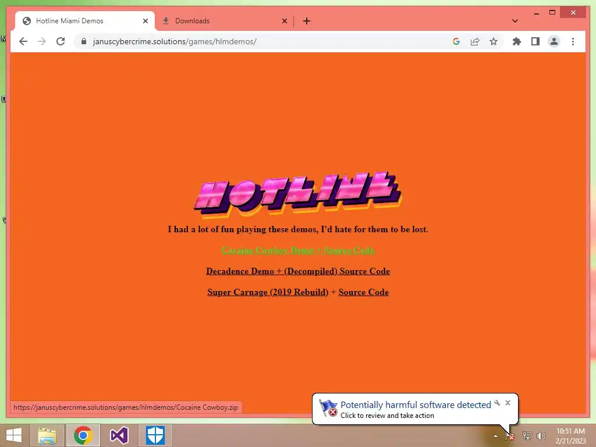Open the Chrome profile avatar
The image size is (596, 447).
pyautogui.click(x=554, y=41)
